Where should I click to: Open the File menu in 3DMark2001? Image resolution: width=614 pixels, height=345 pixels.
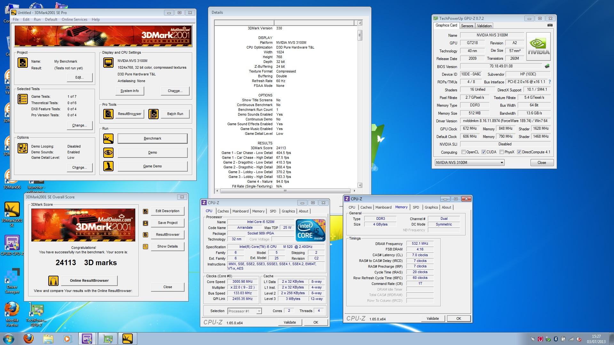(15, 19)
